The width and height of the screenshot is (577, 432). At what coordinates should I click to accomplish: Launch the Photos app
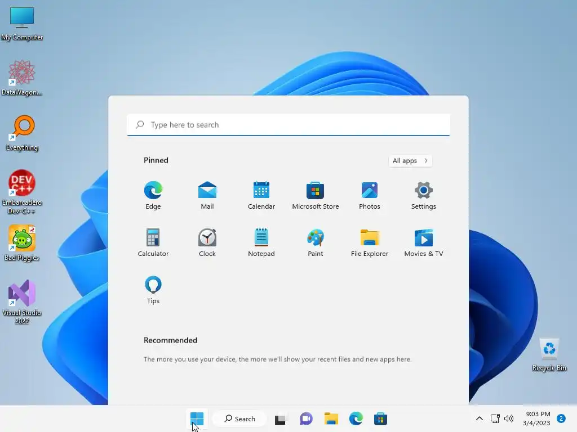370,195
